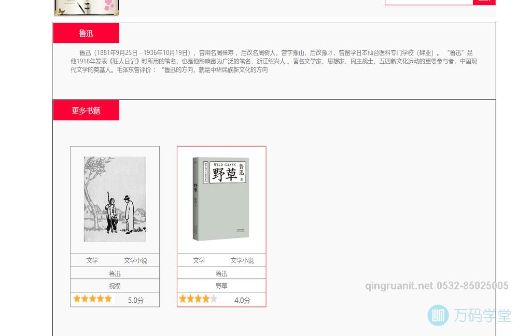Click the author 鲁迅 on 祝福 card
The width and height of the screenshot is (531, 336).
[115, 273]
